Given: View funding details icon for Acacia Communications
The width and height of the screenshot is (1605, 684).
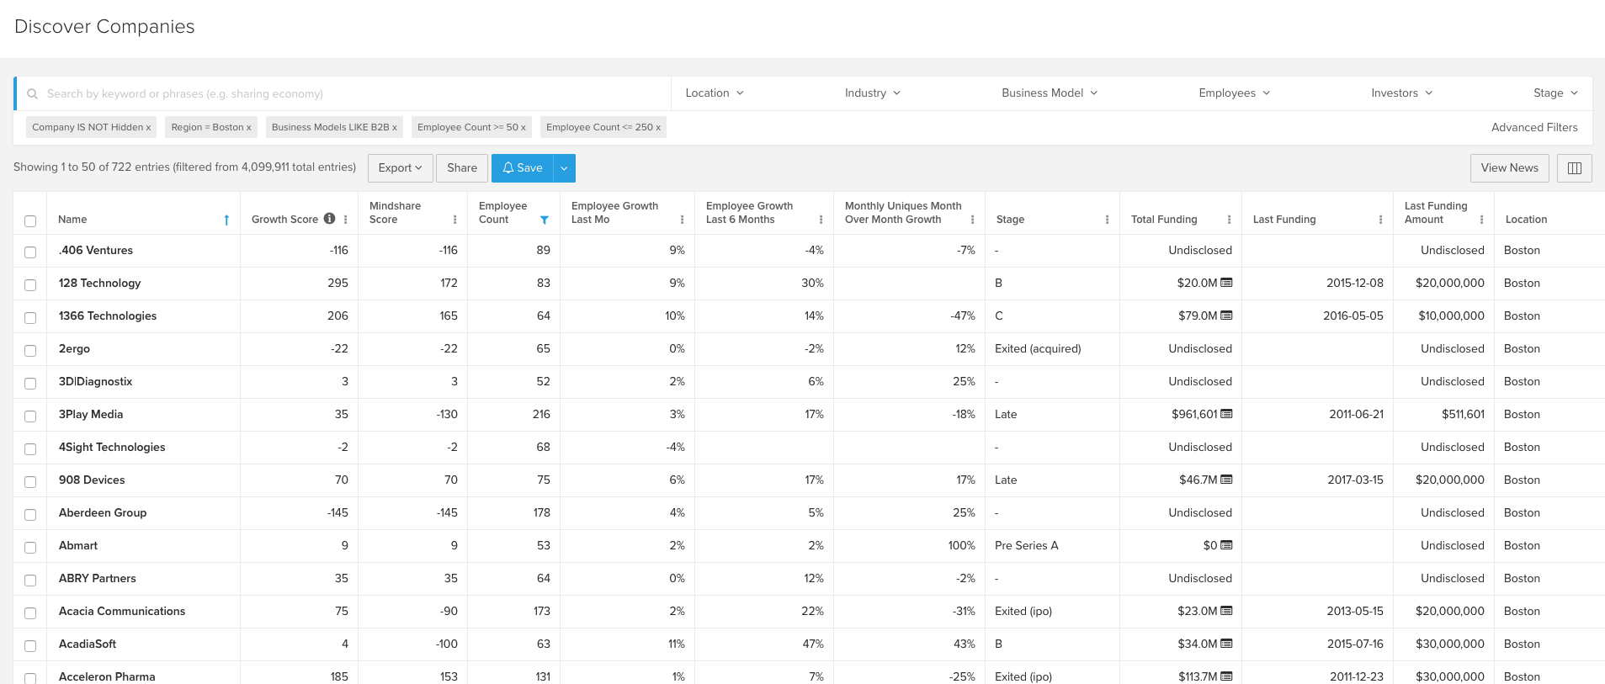Looking at the screenshot, I should [x=1226, y=611].
